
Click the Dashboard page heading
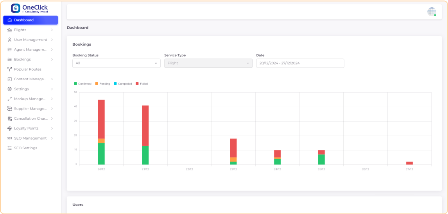point(77,28)
